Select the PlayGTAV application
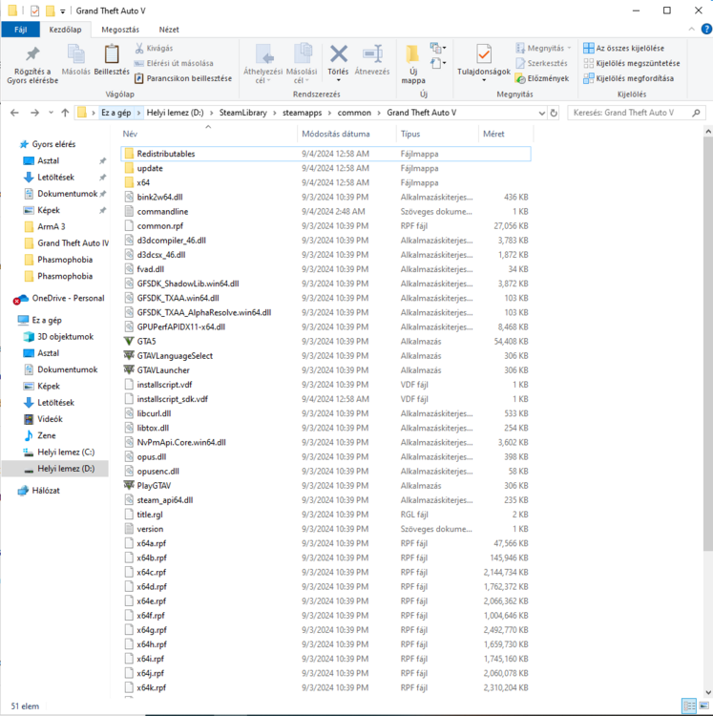 click(x=325, y=485)
